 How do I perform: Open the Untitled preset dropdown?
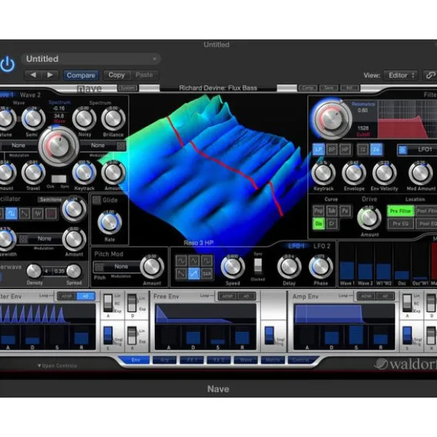pos(91,59)
